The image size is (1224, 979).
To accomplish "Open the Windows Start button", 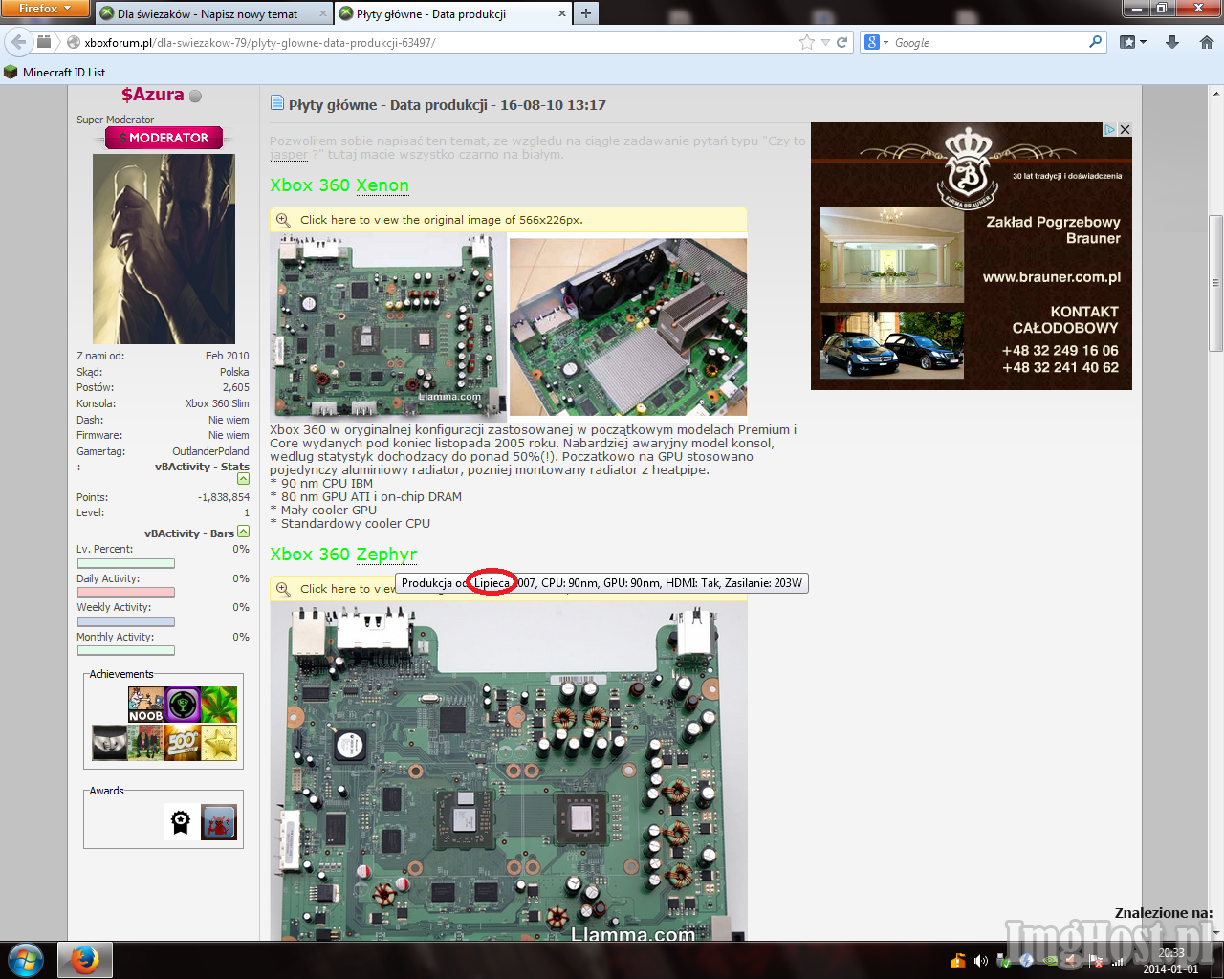I will pyautogui.click(x=25, y=959).
